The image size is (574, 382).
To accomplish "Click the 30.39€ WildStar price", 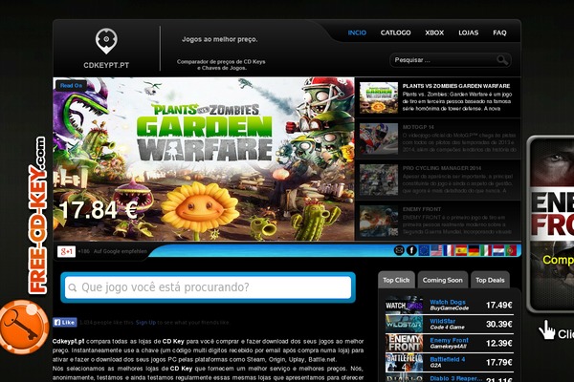I will (499, 324).
